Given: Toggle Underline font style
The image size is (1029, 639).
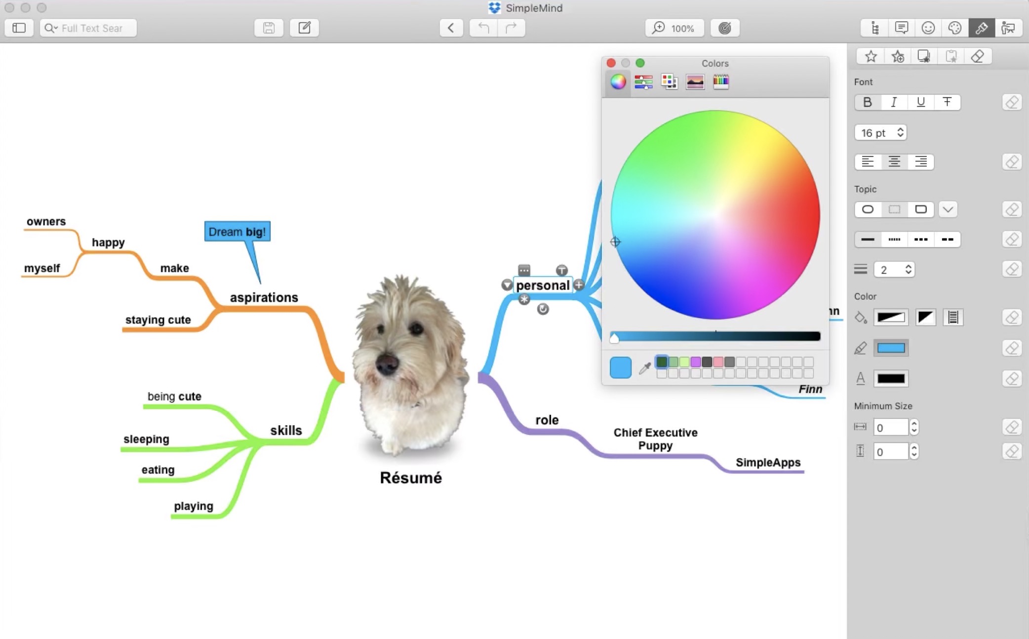Looking at the screenshot, I should (x=920, y=102).
